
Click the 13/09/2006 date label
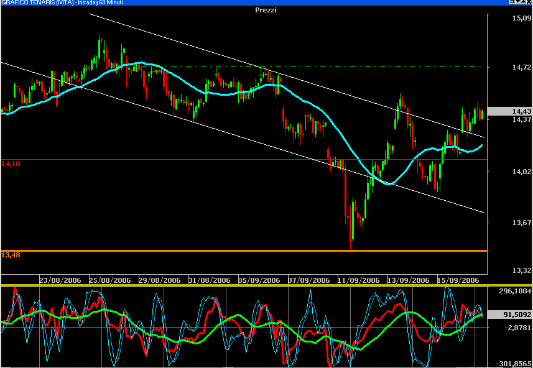click(408, 281)
